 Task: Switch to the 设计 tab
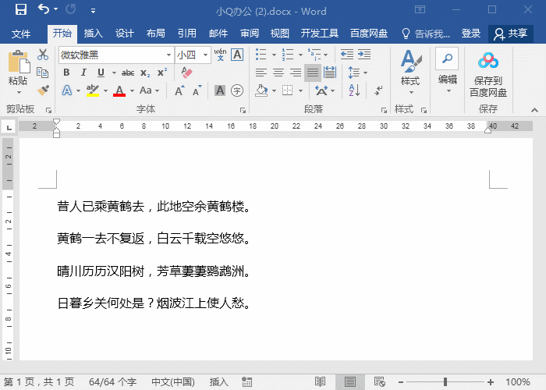pyautogui.click(x=124, y=34)
